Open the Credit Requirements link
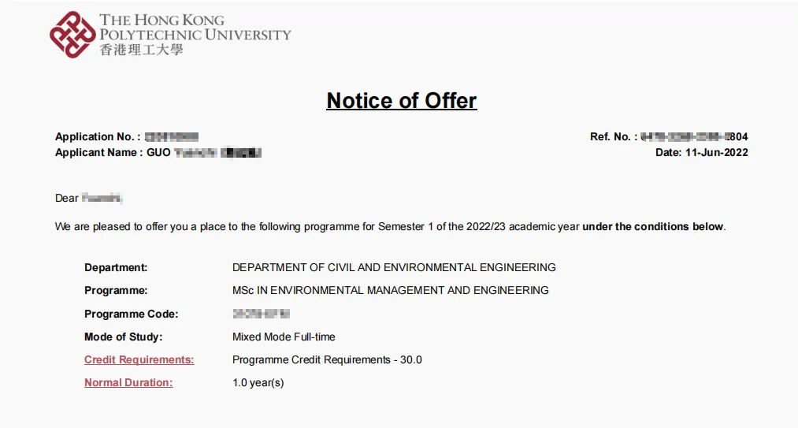Image resolution: width=798 pixels, height=428 pixels. point(139,360)
